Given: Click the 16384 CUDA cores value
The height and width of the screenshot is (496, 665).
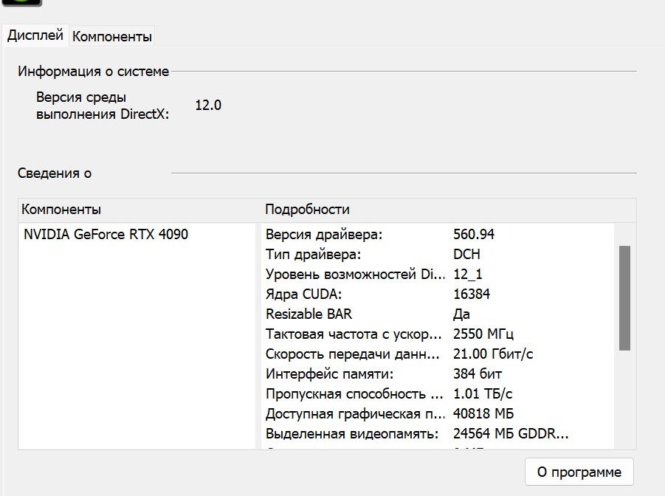Looking at the screenshot, I should (472, 294).
